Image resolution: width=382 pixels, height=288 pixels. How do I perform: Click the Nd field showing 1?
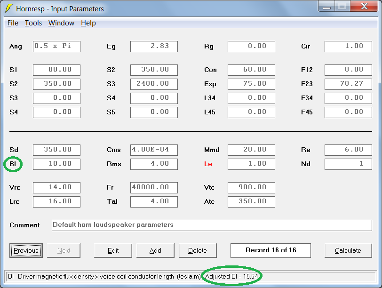349,164
